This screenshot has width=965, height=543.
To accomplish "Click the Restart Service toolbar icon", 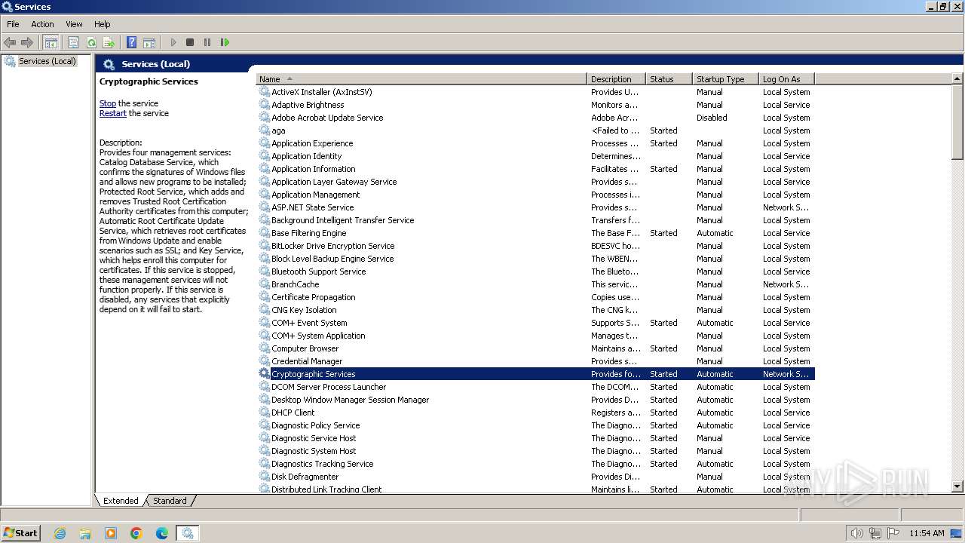I will pos(225,42).
